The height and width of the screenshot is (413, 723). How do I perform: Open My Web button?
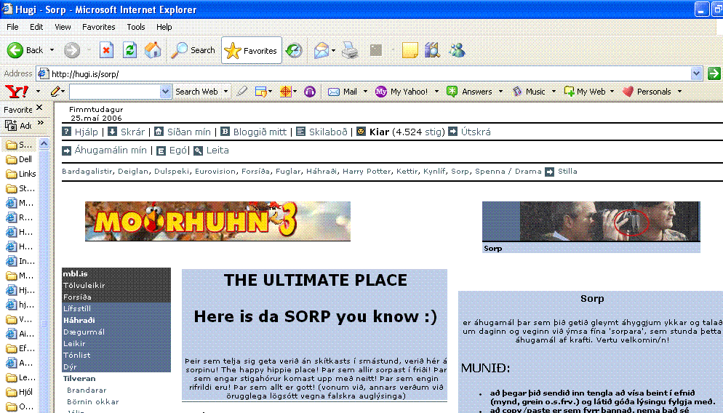click(585, 92)
